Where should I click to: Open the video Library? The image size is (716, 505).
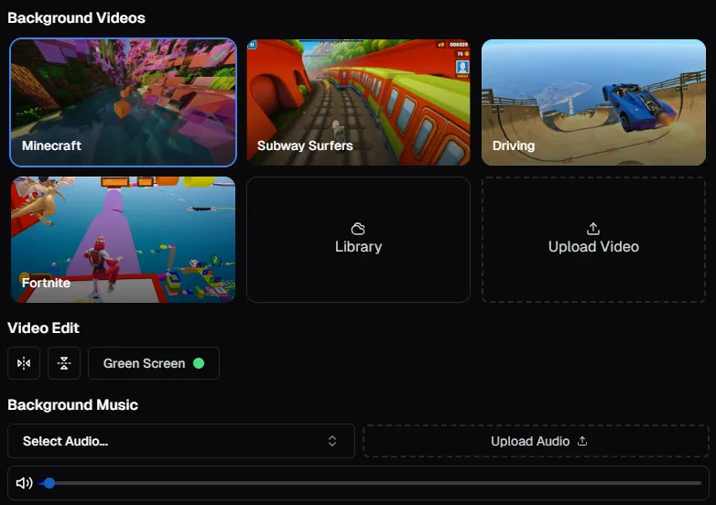(x=358, y=240)
